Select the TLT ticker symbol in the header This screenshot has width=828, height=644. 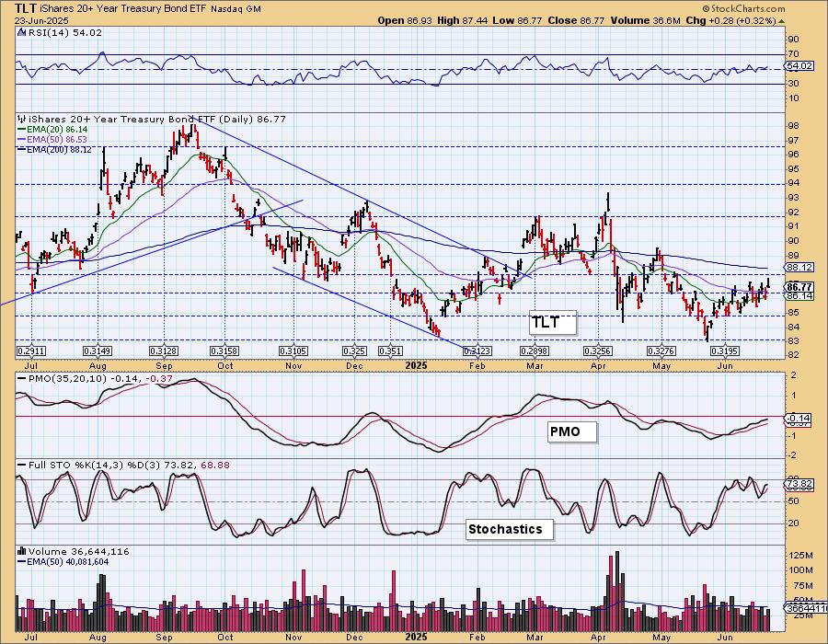click(x=25, y=8)
